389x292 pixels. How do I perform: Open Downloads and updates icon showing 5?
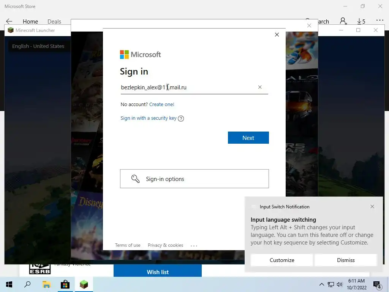click(x=361, y=21)
